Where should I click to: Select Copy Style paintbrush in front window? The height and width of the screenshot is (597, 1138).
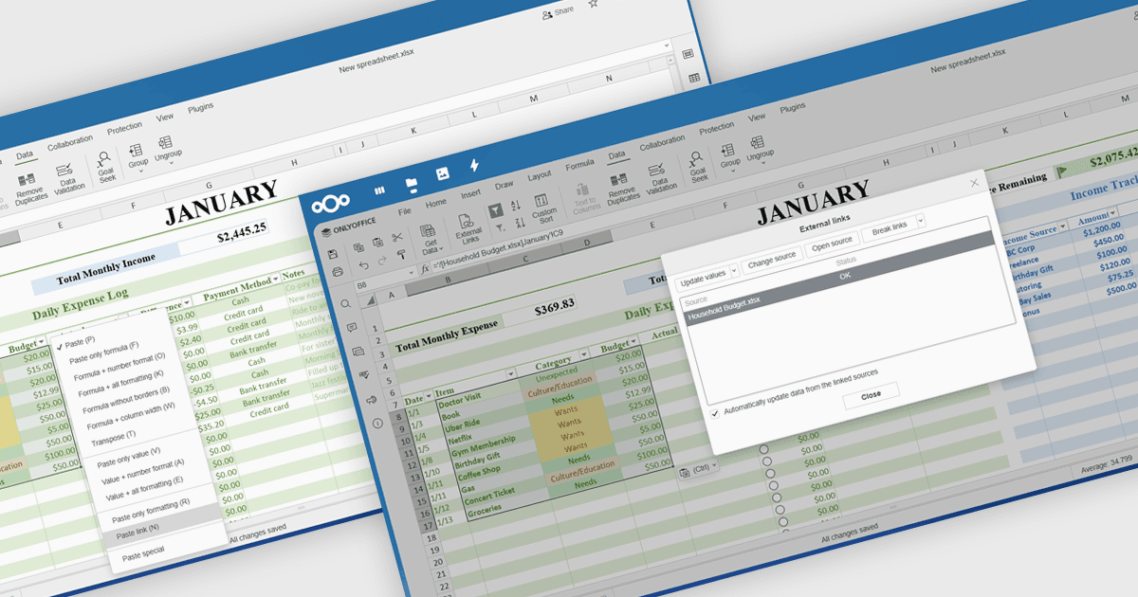(402, 254)
